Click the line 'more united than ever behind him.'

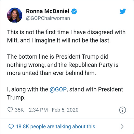pyautogui.click(x=52, y=73)
